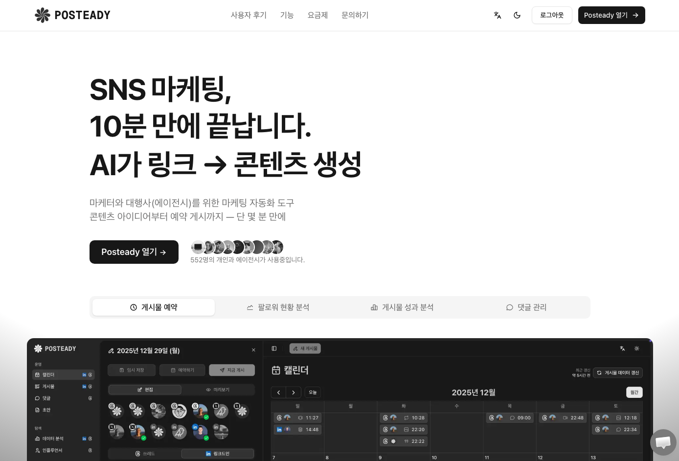Toggle the LinkedIn bird-logo account avatar
The width and height of the screenshot is (679, 461).
coord(179,432)
